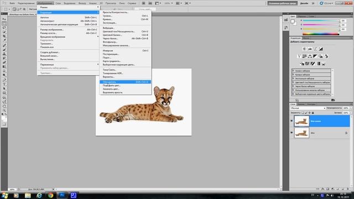Add a Black & White adjustment icon
The width and height of the screenshot is (354, 199).
point(315,56)
